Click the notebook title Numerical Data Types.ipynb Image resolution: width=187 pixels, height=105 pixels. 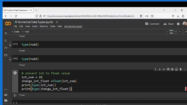35,22
